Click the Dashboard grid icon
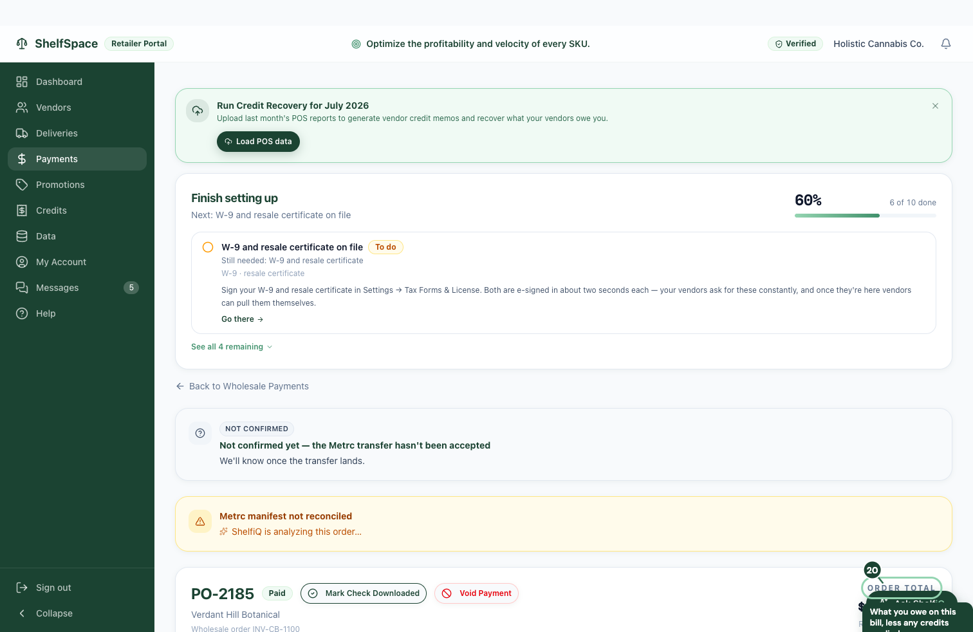The width and height of the screenshot is (973, 632). (x=22, y=82)
